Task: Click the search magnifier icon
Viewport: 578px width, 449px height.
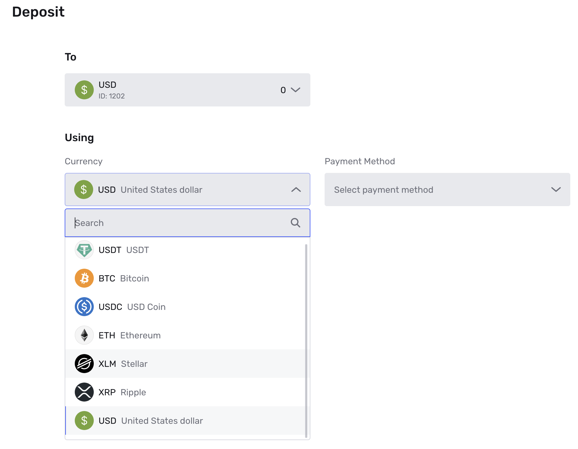Action: pos(295,223)
